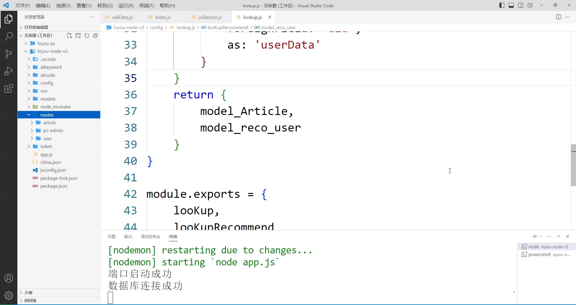Toggle the primary sidebar visibility
576x305 pixels.
(502, 5)
